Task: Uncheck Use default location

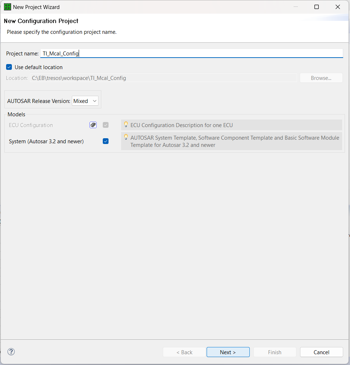Action: pos(9,67)
